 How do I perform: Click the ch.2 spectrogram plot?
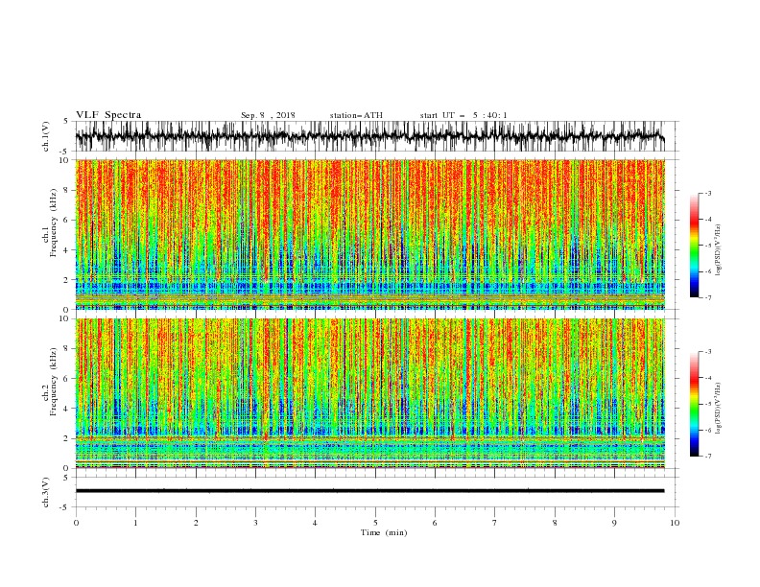(370, 393)
